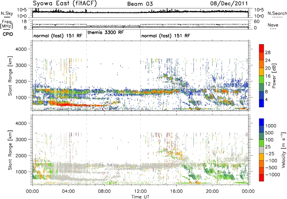Viewport: 287px width, 199px height.
Task: Click the 'Velocity [m s-1]' colorbar label
Action: tap(283, 150)
